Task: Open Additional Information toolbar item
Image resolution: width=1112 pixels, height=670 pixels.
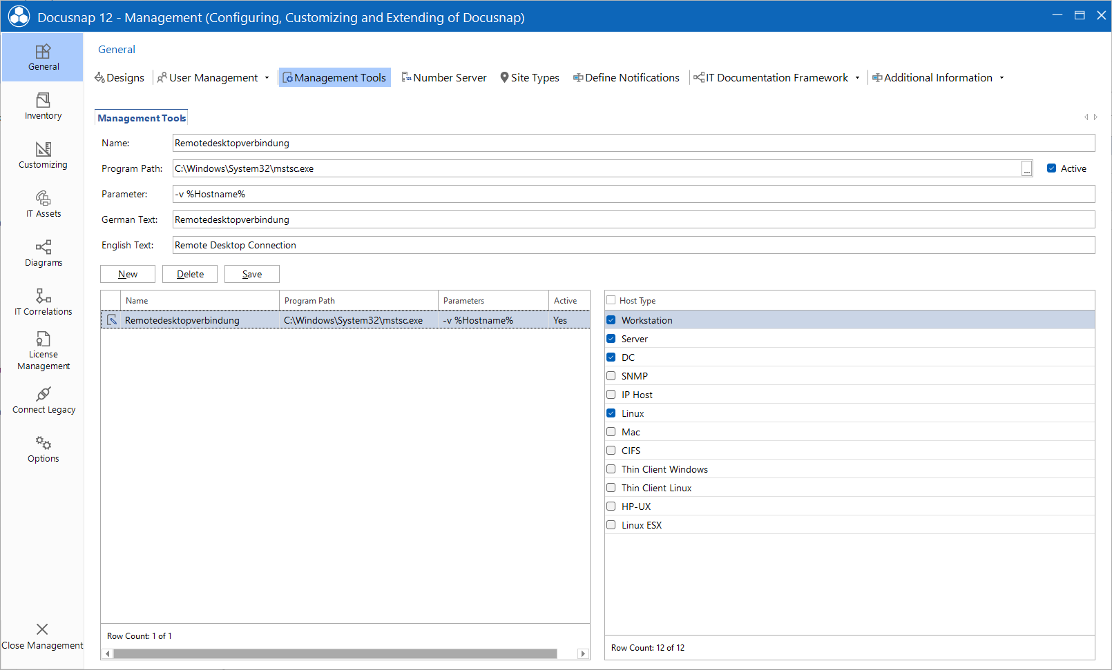Action: [932, 78]
